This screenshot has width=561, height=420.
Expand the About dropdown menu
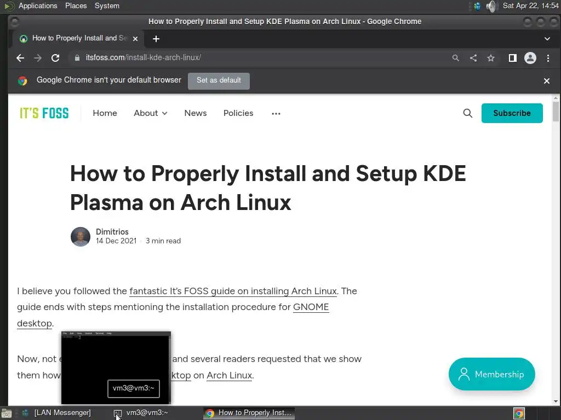[150, 113]
